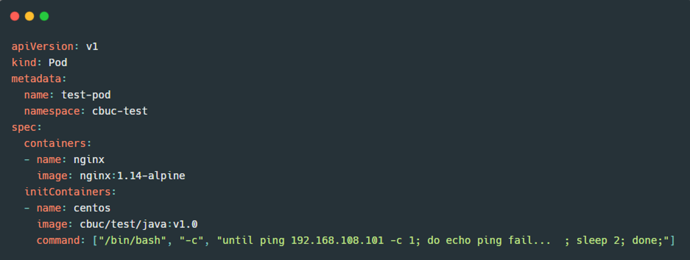Click the nginx:1.14-alpine image value

pos(132,176)
